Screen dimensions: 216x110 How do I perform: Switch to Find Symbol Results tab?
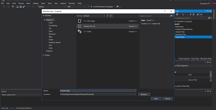pos(24,108)
